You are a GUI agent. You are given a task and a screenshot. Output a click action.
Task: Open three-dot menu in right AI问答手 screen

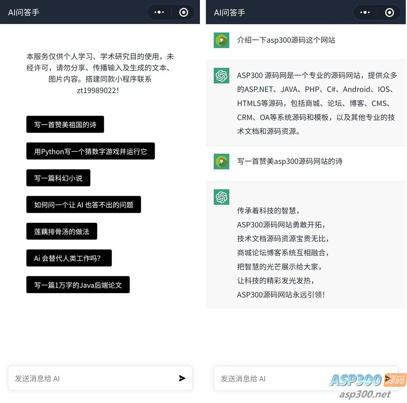coord(365,12)
